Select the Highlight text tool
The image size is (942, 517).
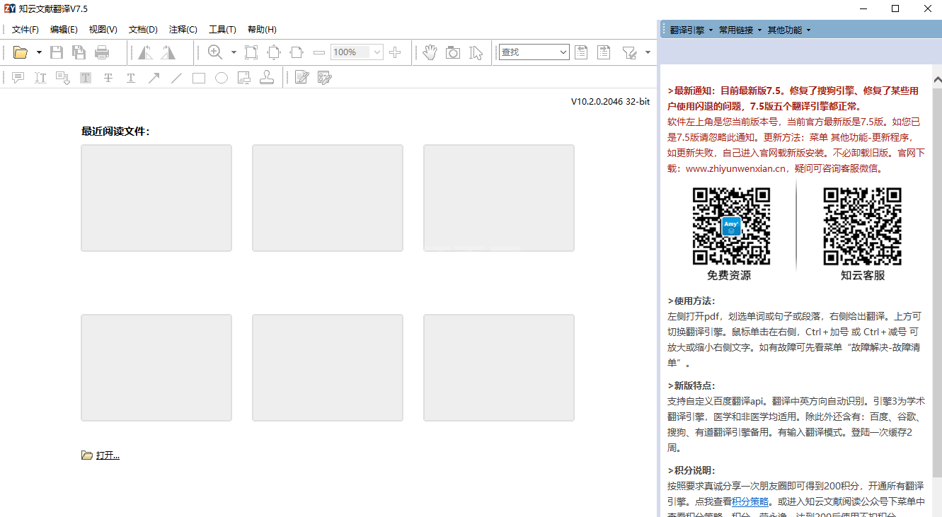tap(86, 78)
